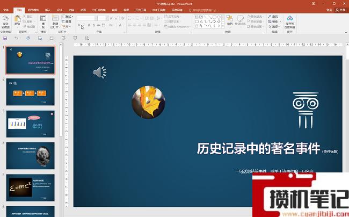Open the Shape Fill dropdown
This screenshot has width=349, height=217.
click(x=255, y=17)
